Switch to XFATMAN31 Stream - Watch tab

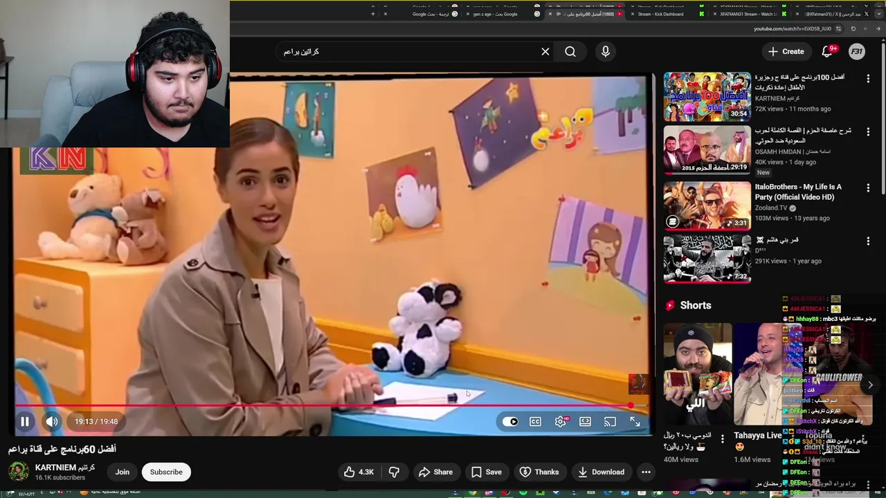point(751,14)
